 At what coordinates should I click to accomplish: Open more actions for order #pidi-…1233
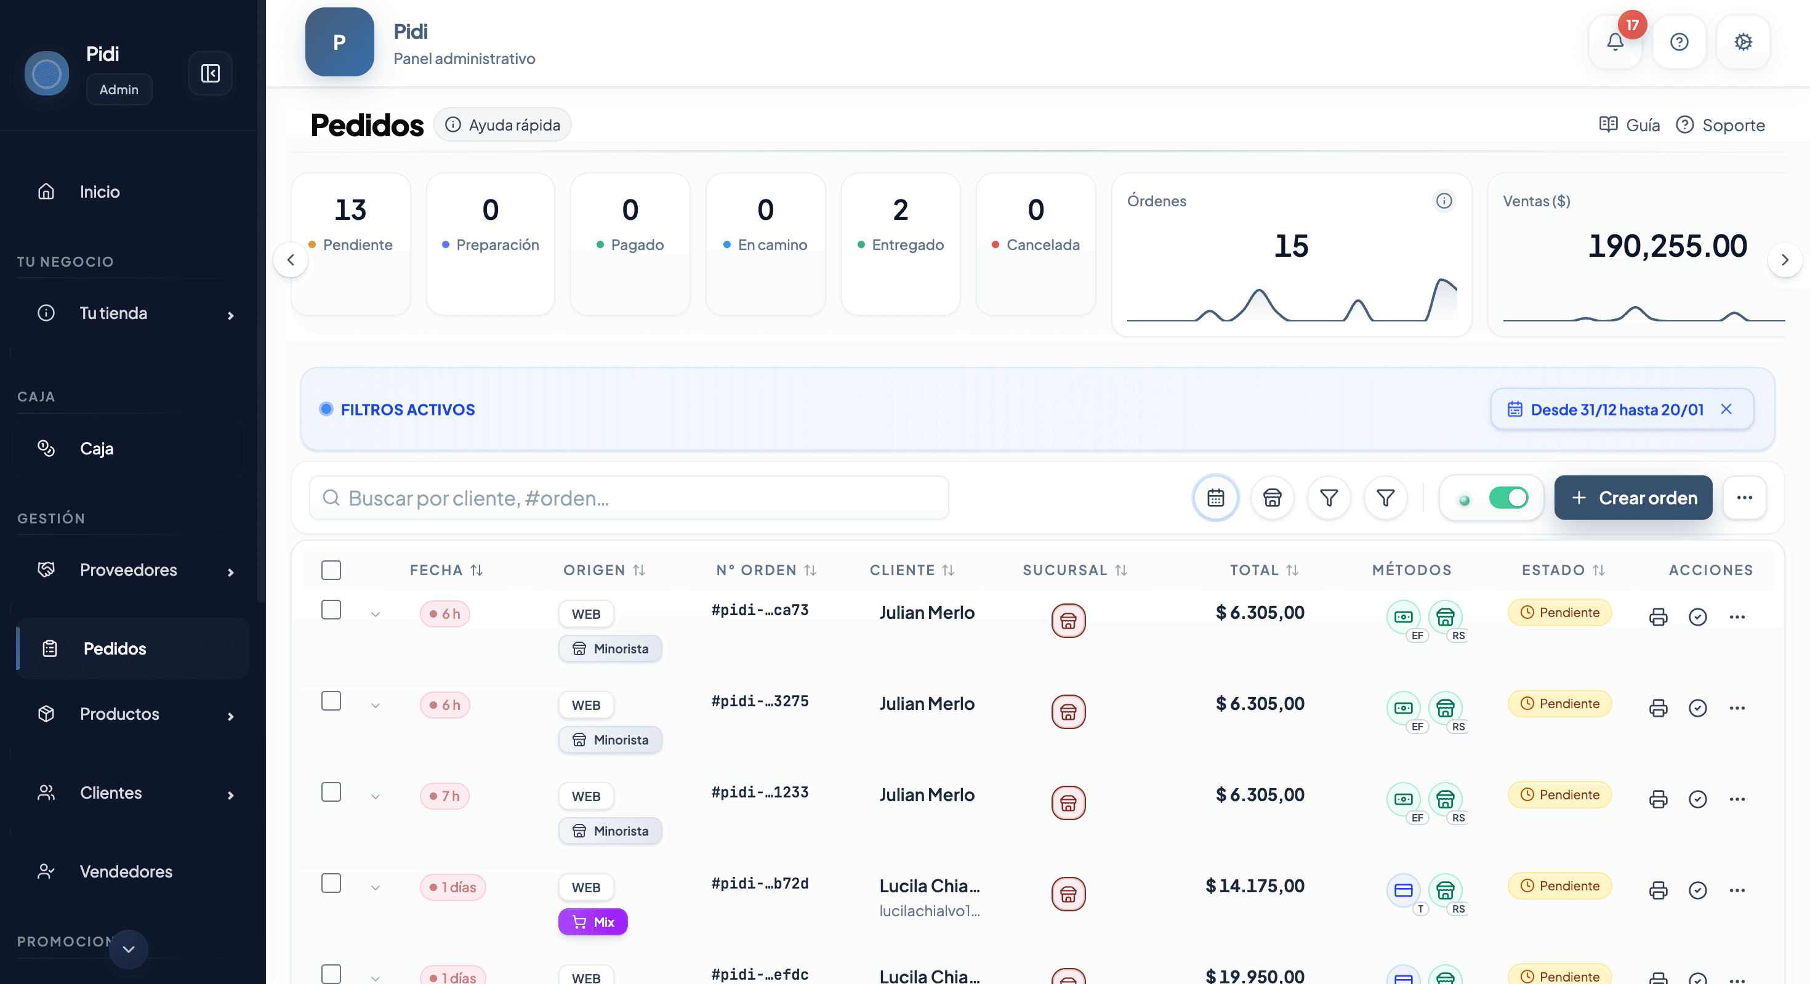coord(1737,799)
